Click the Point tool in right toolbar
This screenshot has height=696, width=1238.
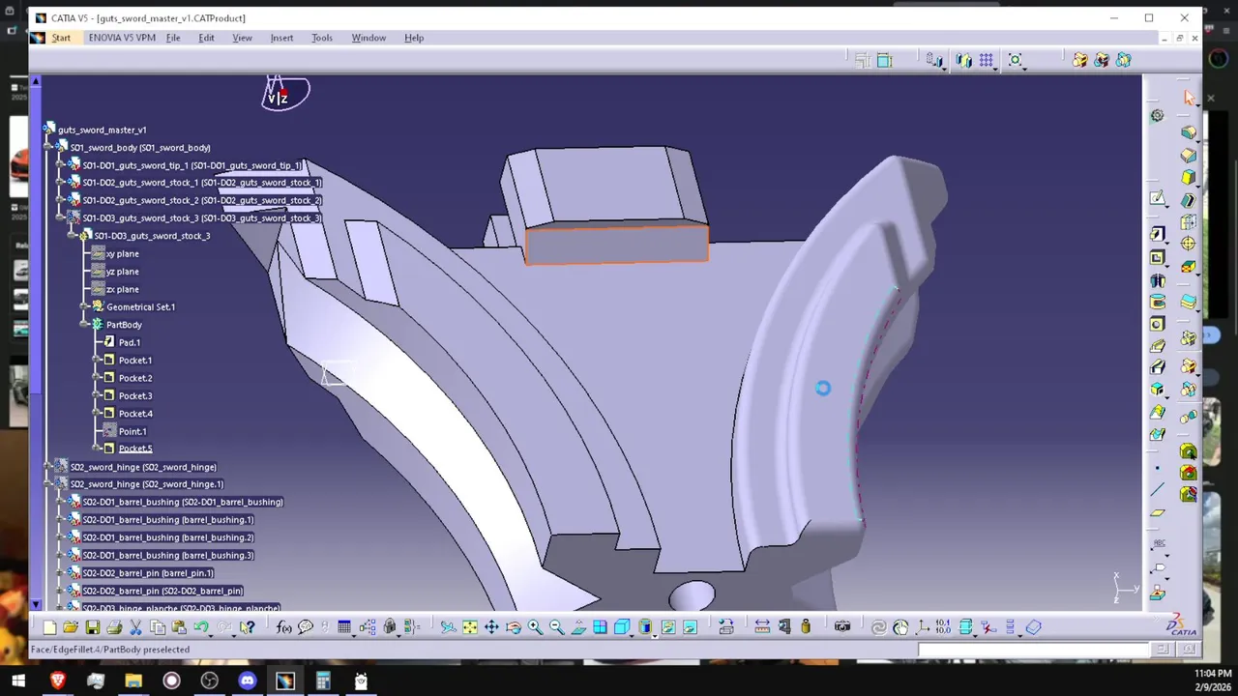[1158, 469]
